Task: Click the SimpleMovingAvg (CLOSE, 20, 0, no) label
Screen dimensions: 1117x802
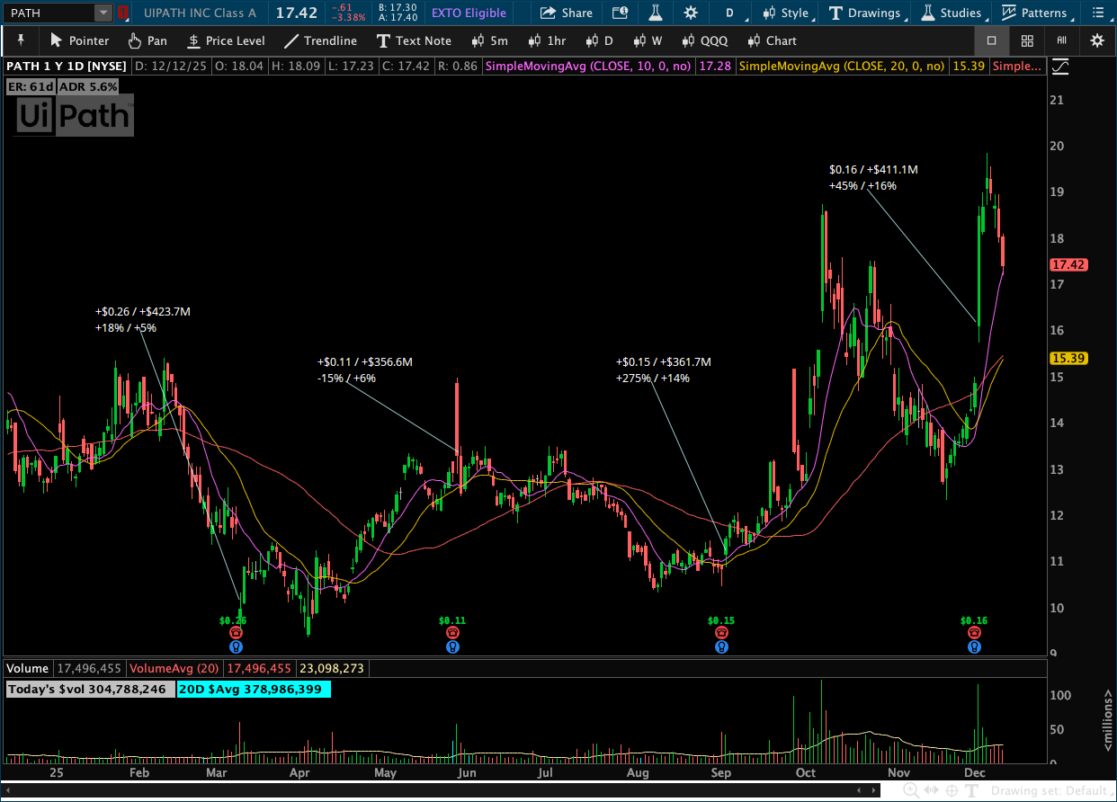Action: click(842, 67)
